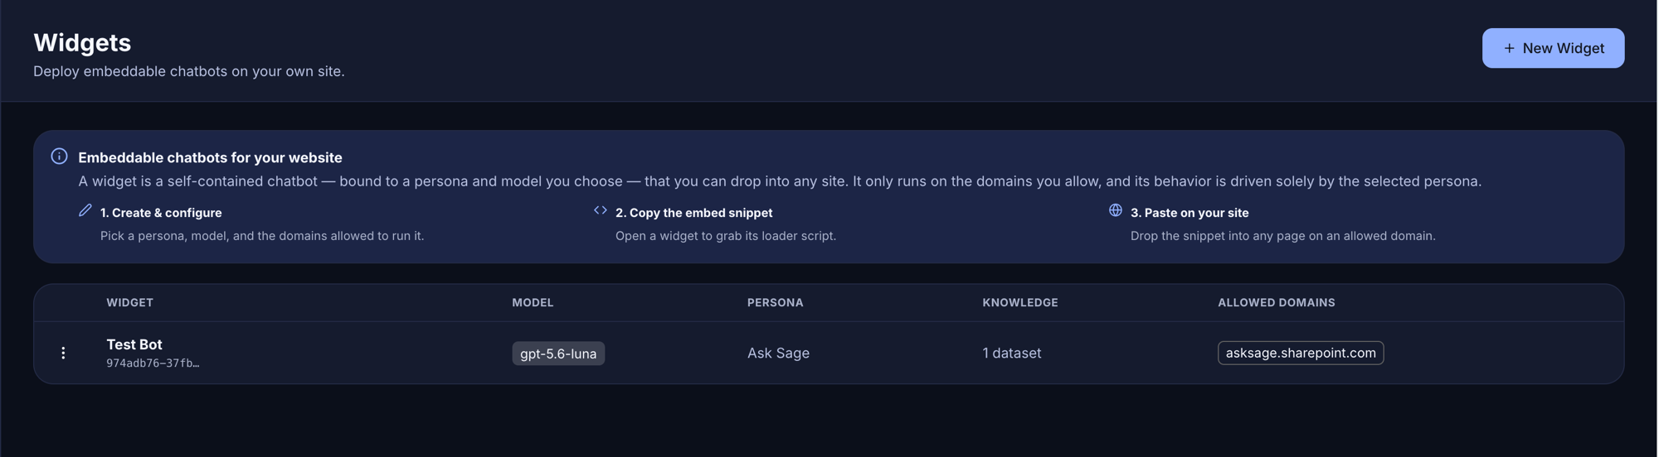The height and width of the screenshot is (457, 1659).
Task: Create a new widget with New Widget button
Action: [1553, 48]
